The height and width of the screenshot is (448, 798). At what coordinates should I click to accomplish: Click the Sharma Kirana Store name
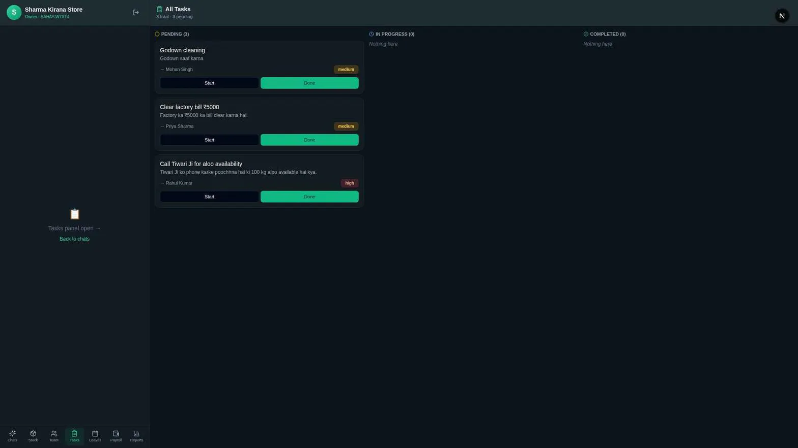[53, 10]
